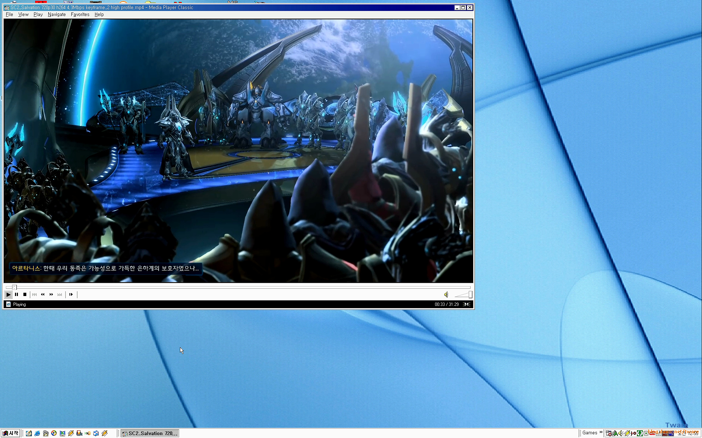The height and width of the screenshot is (438, 702).
Task: Open the Navigate menu
Action: click(57, 15)
